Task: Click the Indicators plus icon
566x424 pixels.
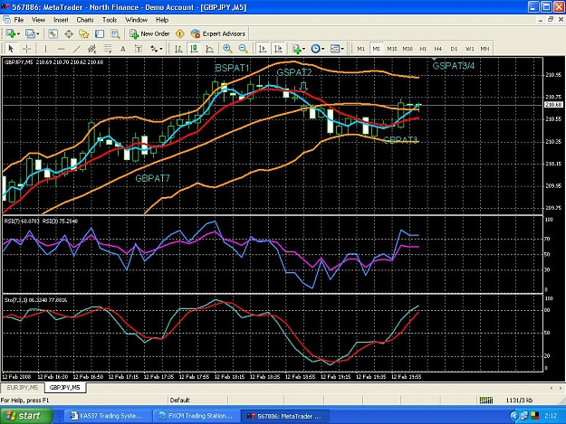Action: 297,49
